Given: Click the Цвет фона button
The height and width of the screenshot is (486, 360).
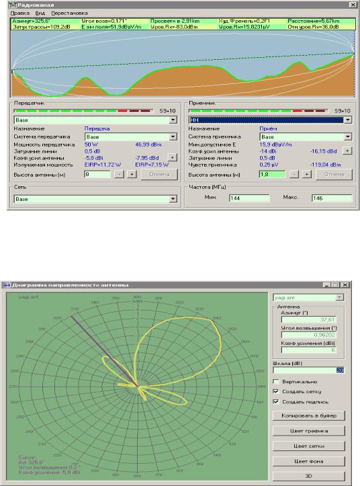Looking at the screenshot, I should [308, 461].
